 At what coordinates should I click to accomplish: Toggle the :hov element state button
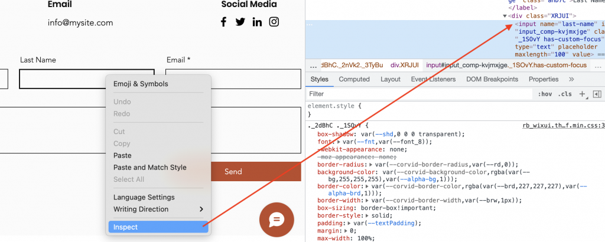coord(544,94)
